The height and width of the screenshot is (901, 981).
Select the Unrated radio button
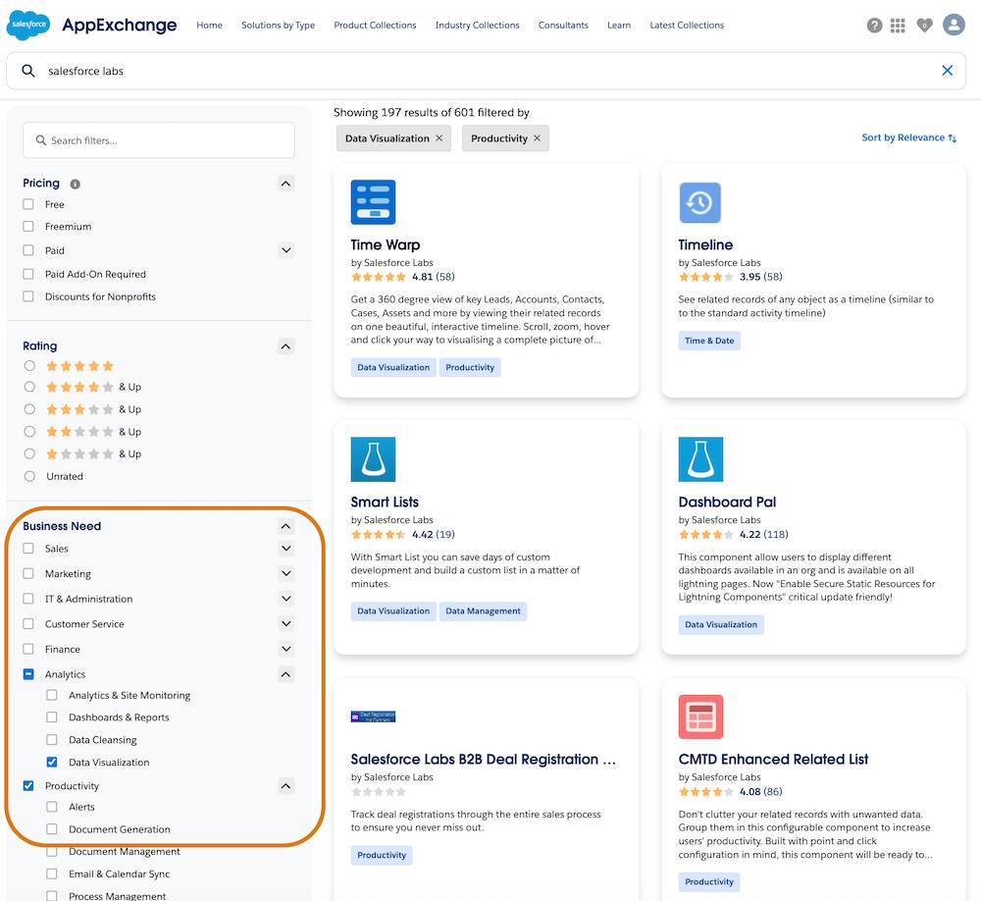(x=29, y=476)
